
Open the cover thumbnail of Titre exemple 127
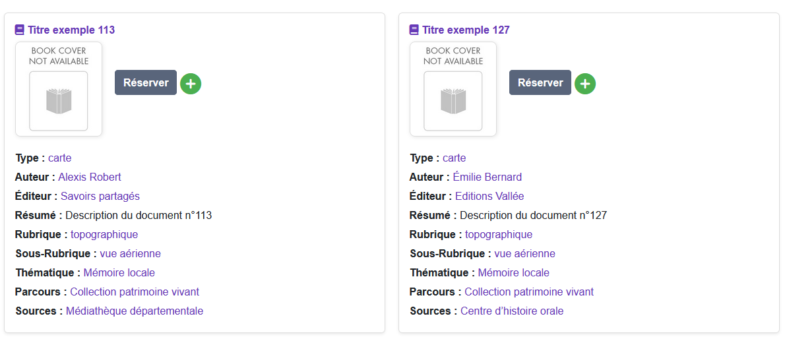(453, 89)
